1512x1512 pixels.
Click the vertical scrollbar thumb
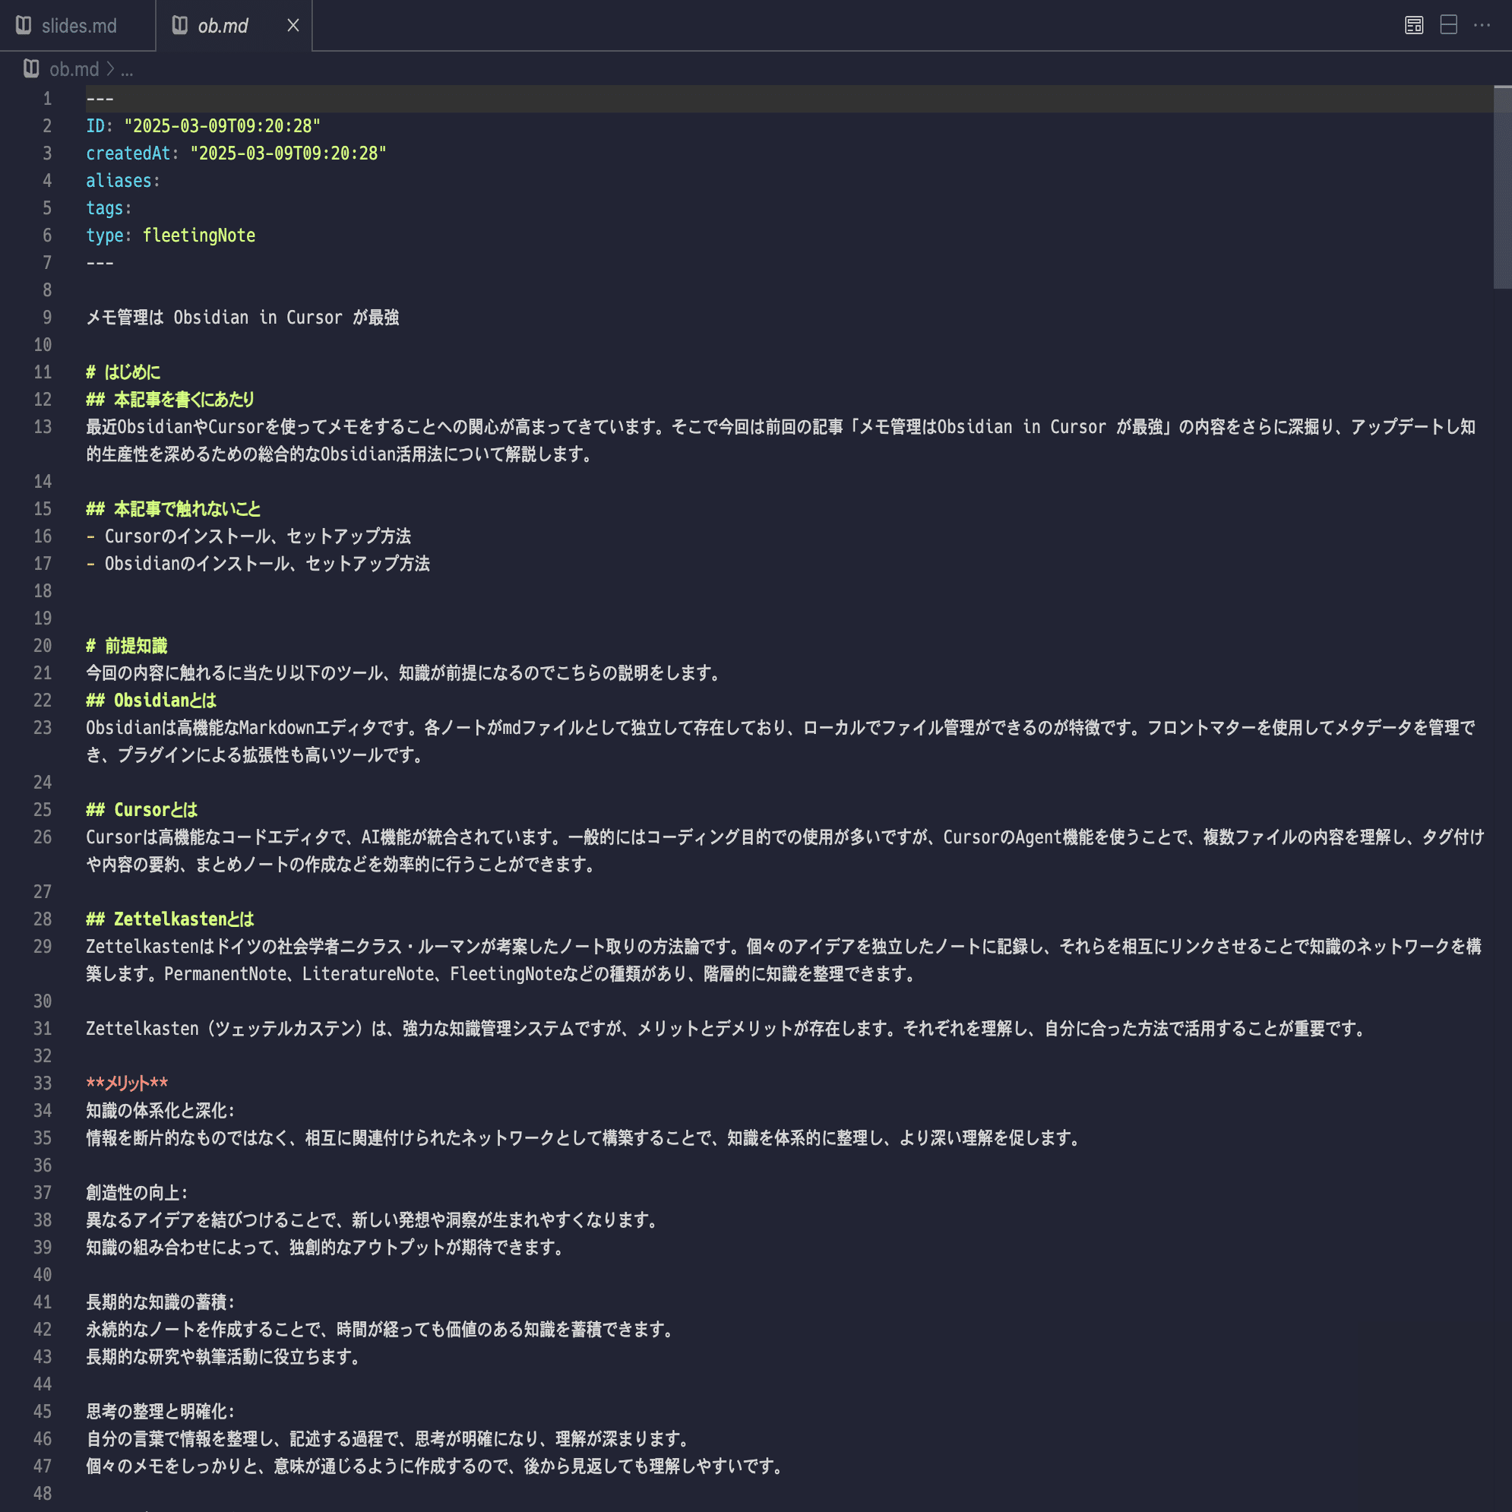coord(1502,187)
